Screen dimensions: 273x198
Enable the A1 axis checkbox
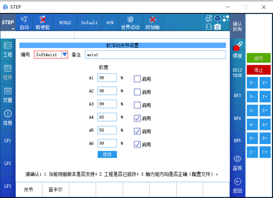[x=137, y=79]
